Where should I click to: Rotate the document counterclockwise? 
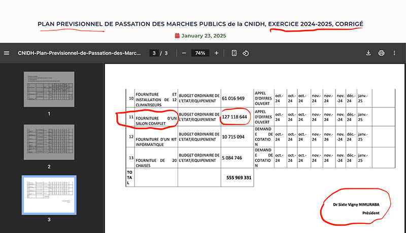pos(246,53)
